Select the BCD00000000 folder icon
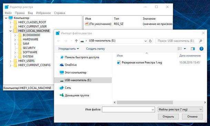The height and width of the screenshot is (126, 210). (x=20, y=35)
